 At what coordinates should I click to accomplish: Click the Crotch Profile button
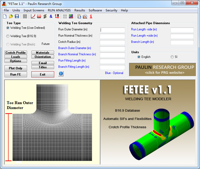[x=16, y=53]
